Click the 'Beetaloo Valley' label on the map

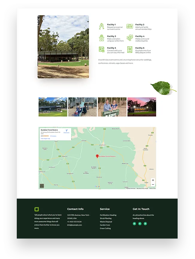(x=45, y=149)
